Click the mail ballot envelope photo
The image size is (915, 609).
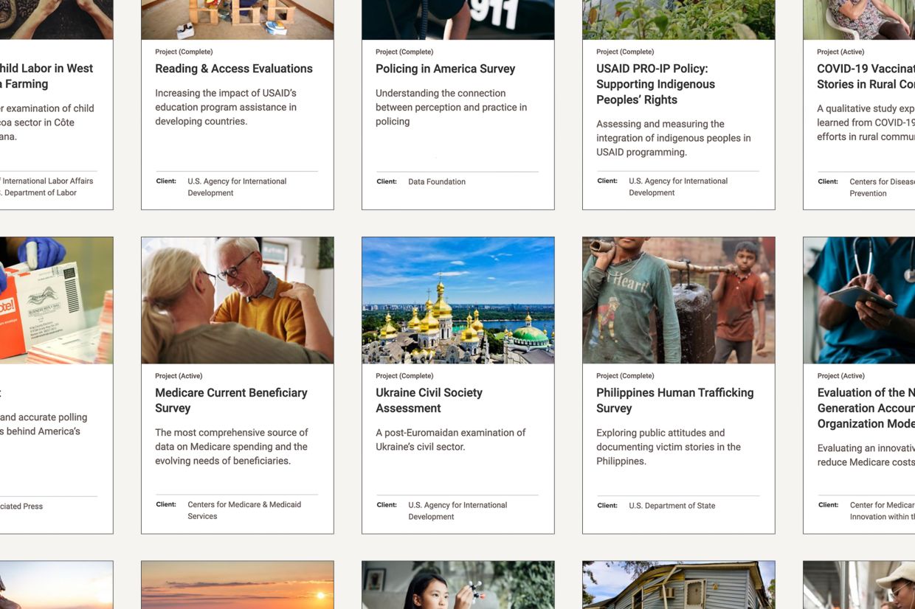(57, 300)
